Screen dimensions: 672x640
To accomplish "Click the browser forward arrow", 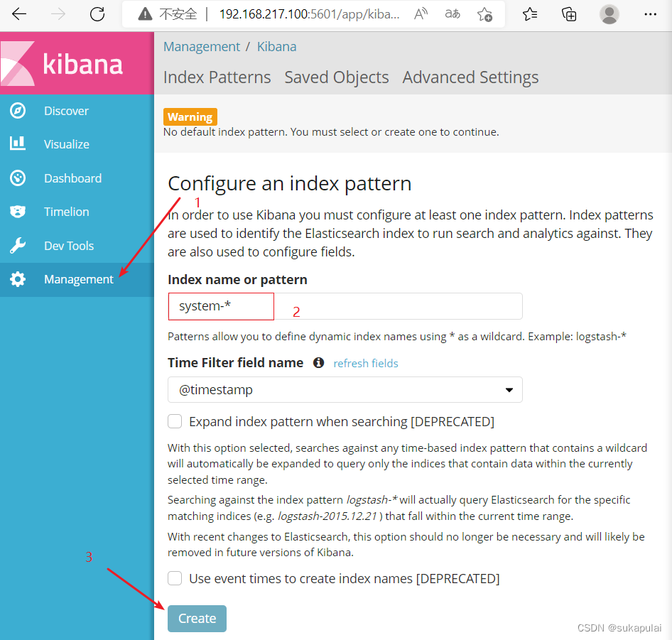I will pyautogui.click(x=58, y=14).
